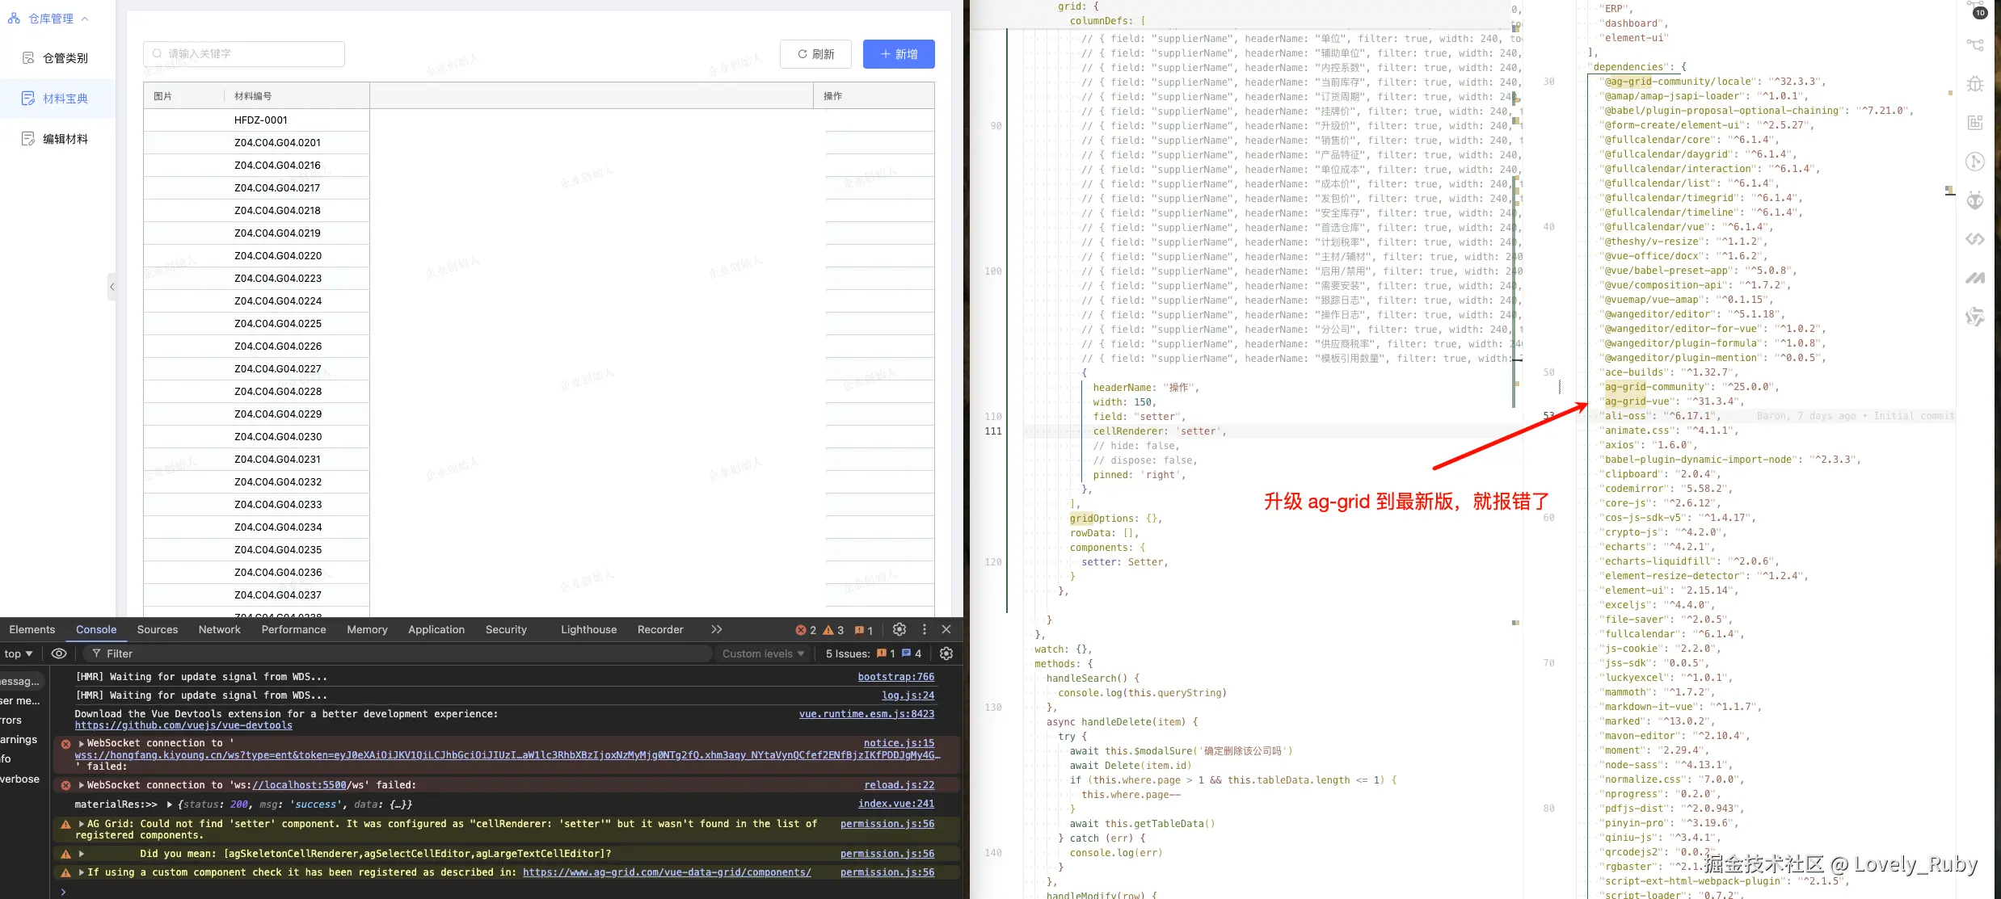Click the bug debug icon in editor sidebar
The height and width of the screenshot is (899, 2001).
tap(1975, 84)
